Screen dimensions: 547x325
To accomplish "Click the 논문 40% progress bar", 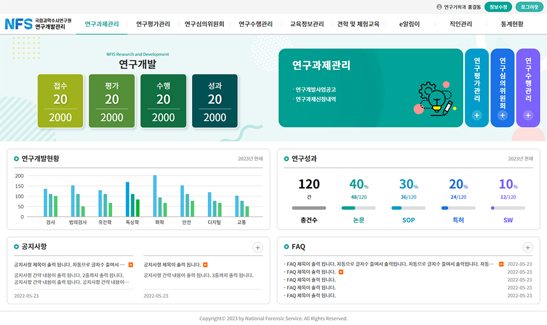I will [358, 208].
